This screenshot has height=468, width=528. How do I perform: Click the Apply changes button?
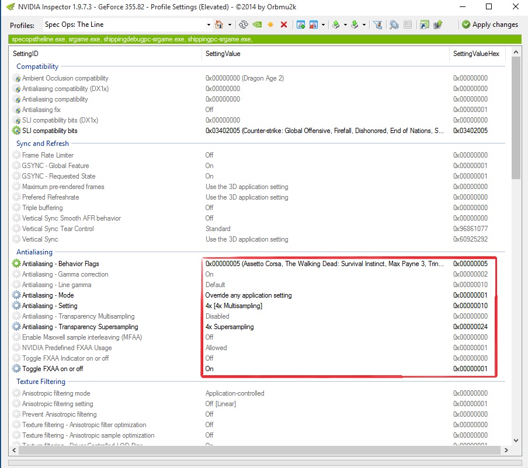[x=490, y=25]
